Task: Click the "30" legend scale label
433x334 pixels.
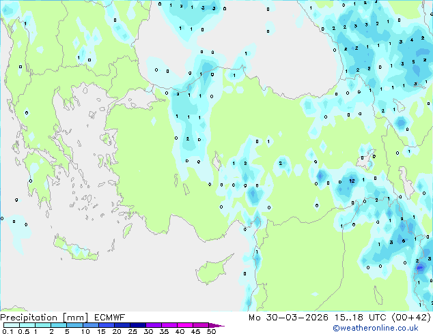Action: [148, 331]
